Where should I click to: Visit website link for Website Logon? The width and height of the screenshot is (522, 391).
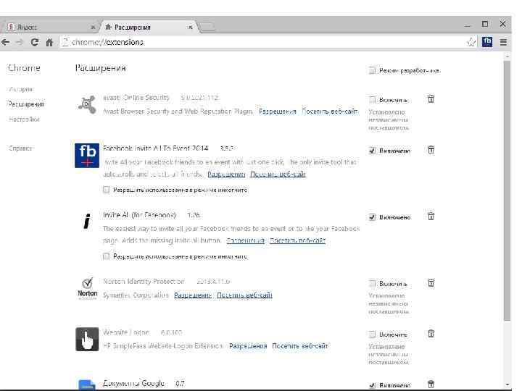point(300,346)
